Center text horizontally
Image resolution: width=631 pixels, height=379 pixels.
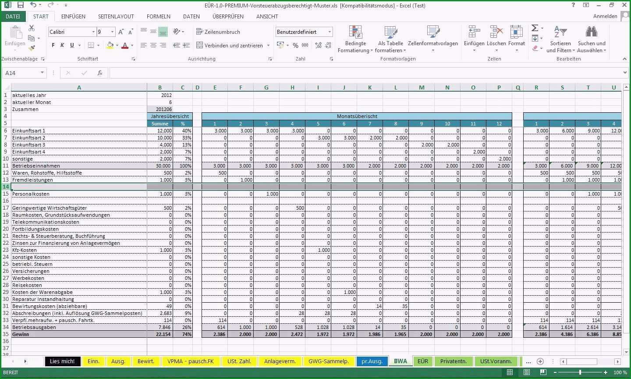pos(153,45)
